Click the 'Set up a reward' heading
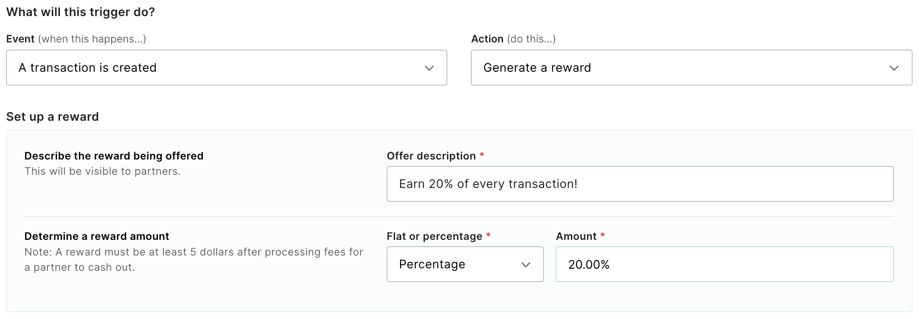Viewport: 919px width, 319px height. (x=52, y=117)
